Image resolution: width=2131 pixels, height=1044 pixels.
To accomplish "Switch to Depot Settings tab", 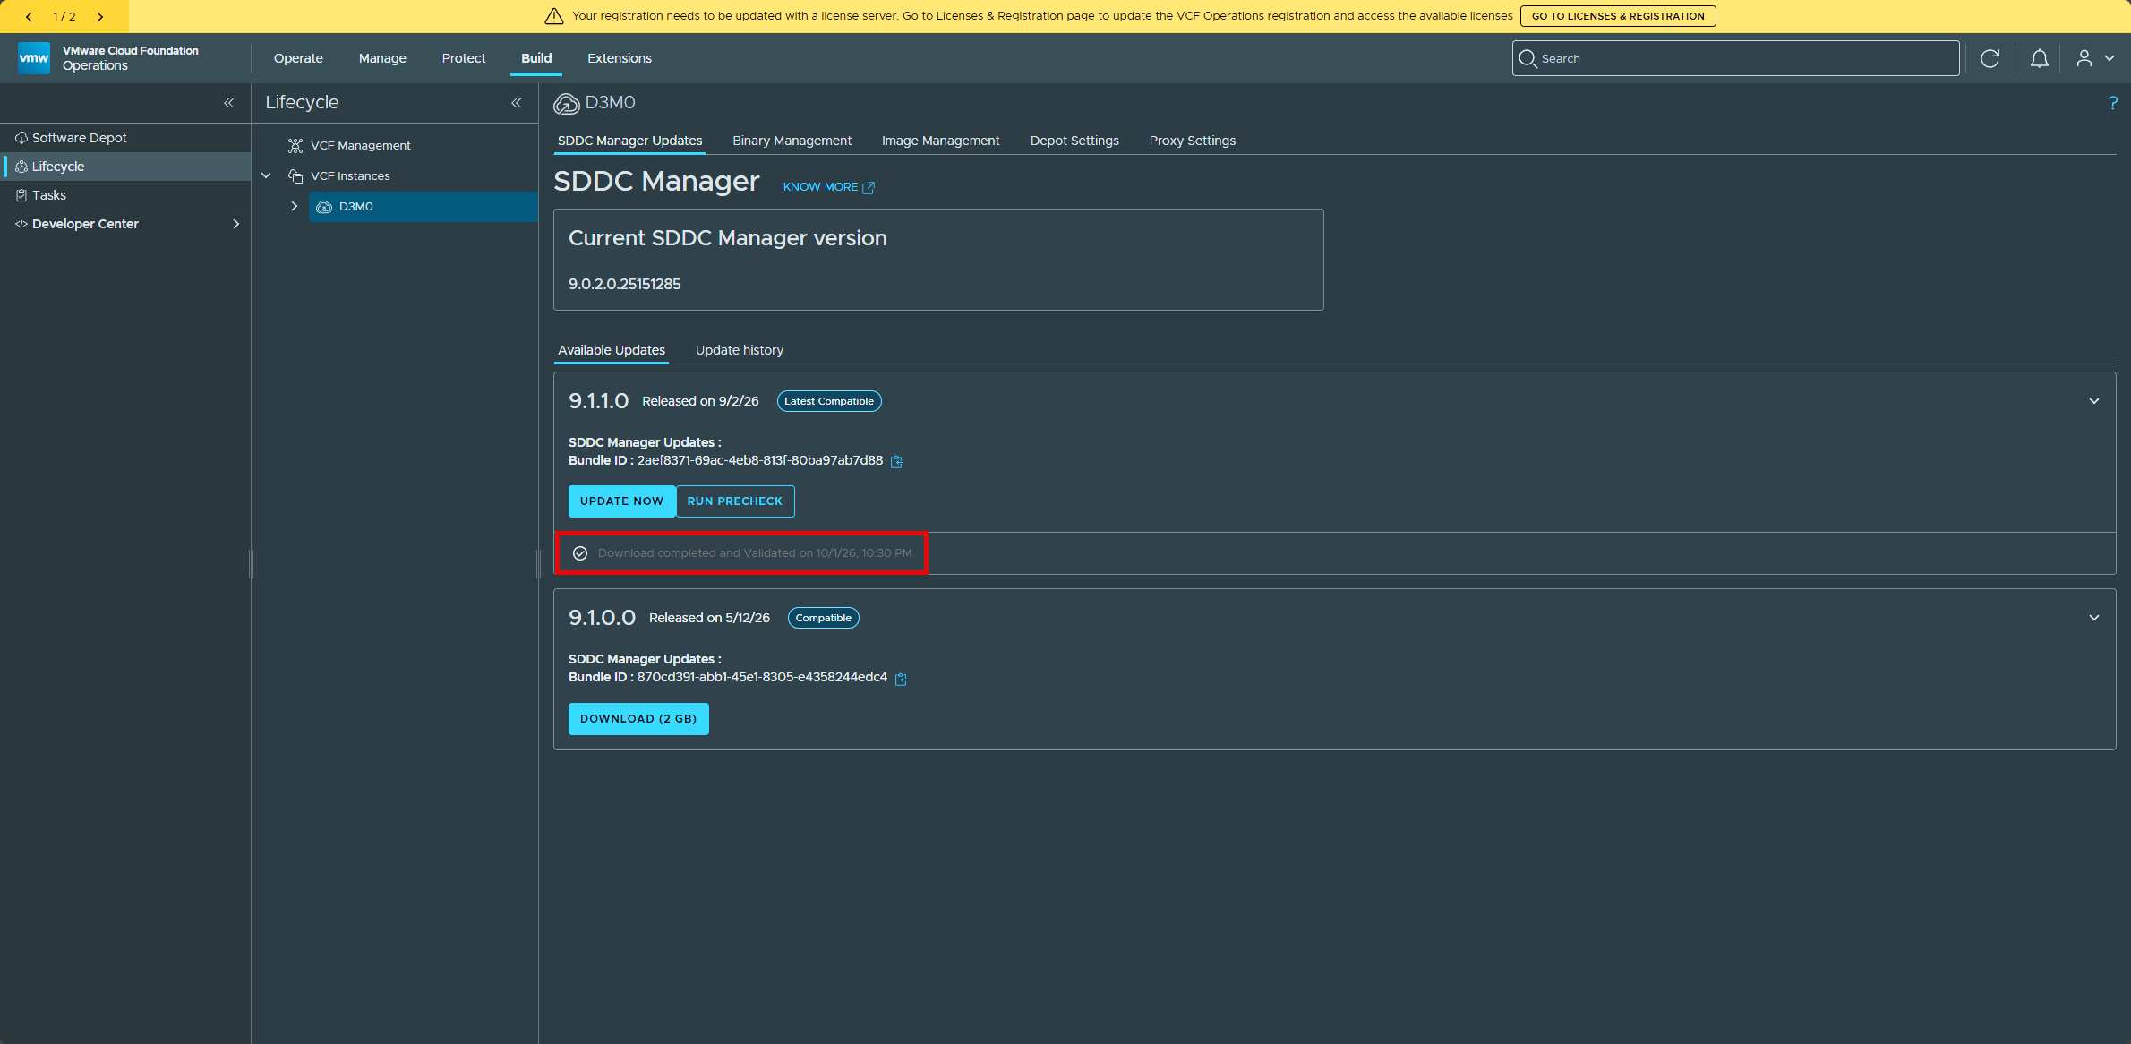I will tap(1074, 141).
